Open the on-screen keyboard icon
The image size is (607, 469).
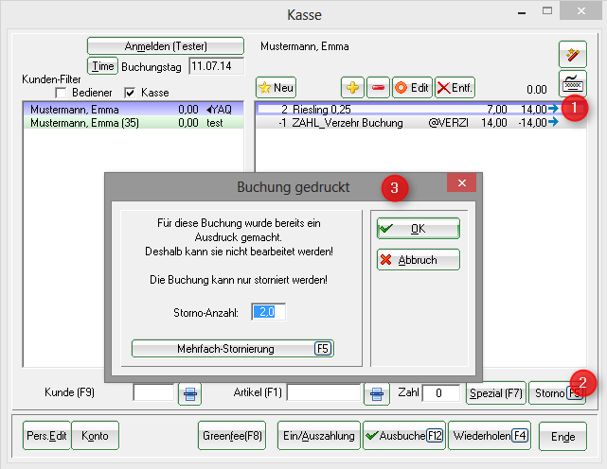571,81
